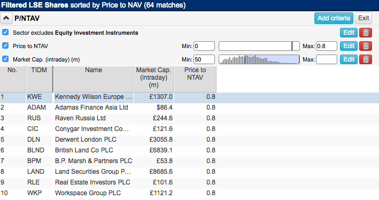Focus the Price to NTAV Max field
Viewport: 379px width, 200px height.
tap(326, 46)
